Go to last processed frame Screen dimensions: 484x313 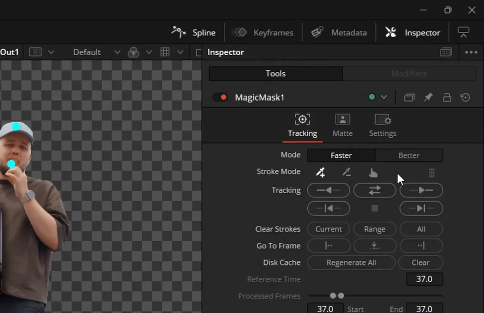(x=421, y=246)
